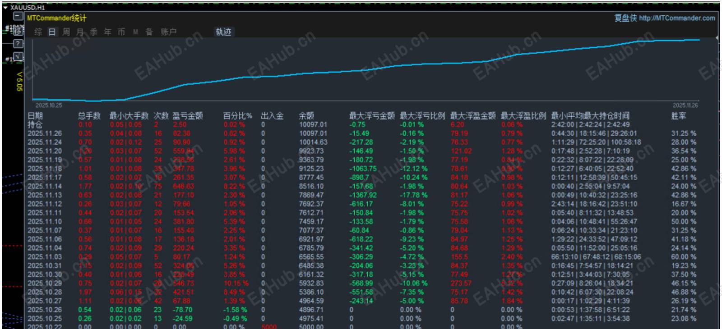Switch to the 综 summary tab

point(38,32)
